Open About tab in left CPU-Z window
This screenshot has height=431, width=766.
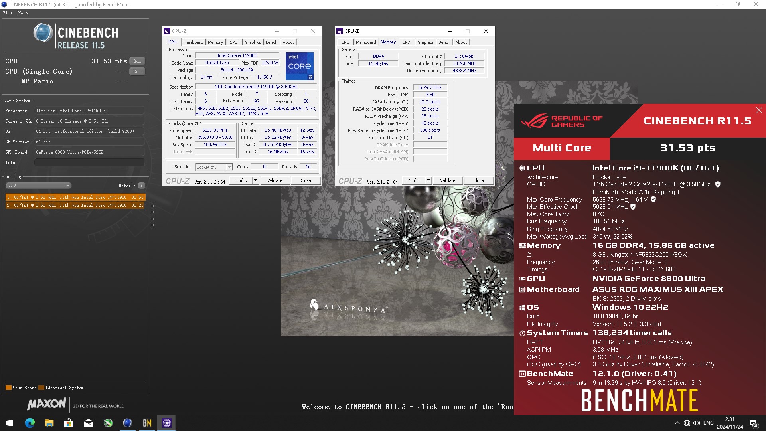tap(288, 42)
